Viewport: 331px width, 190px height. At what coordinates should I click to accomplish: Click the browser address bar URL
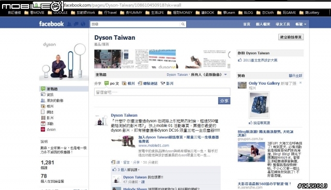123,5
